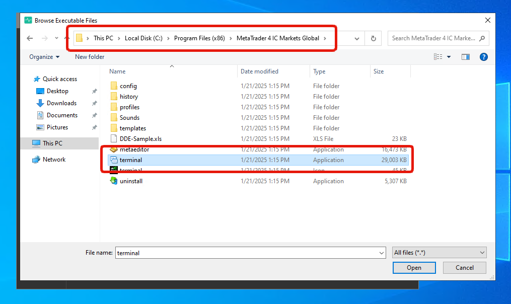Select the templates folder icon

[114, 128]
